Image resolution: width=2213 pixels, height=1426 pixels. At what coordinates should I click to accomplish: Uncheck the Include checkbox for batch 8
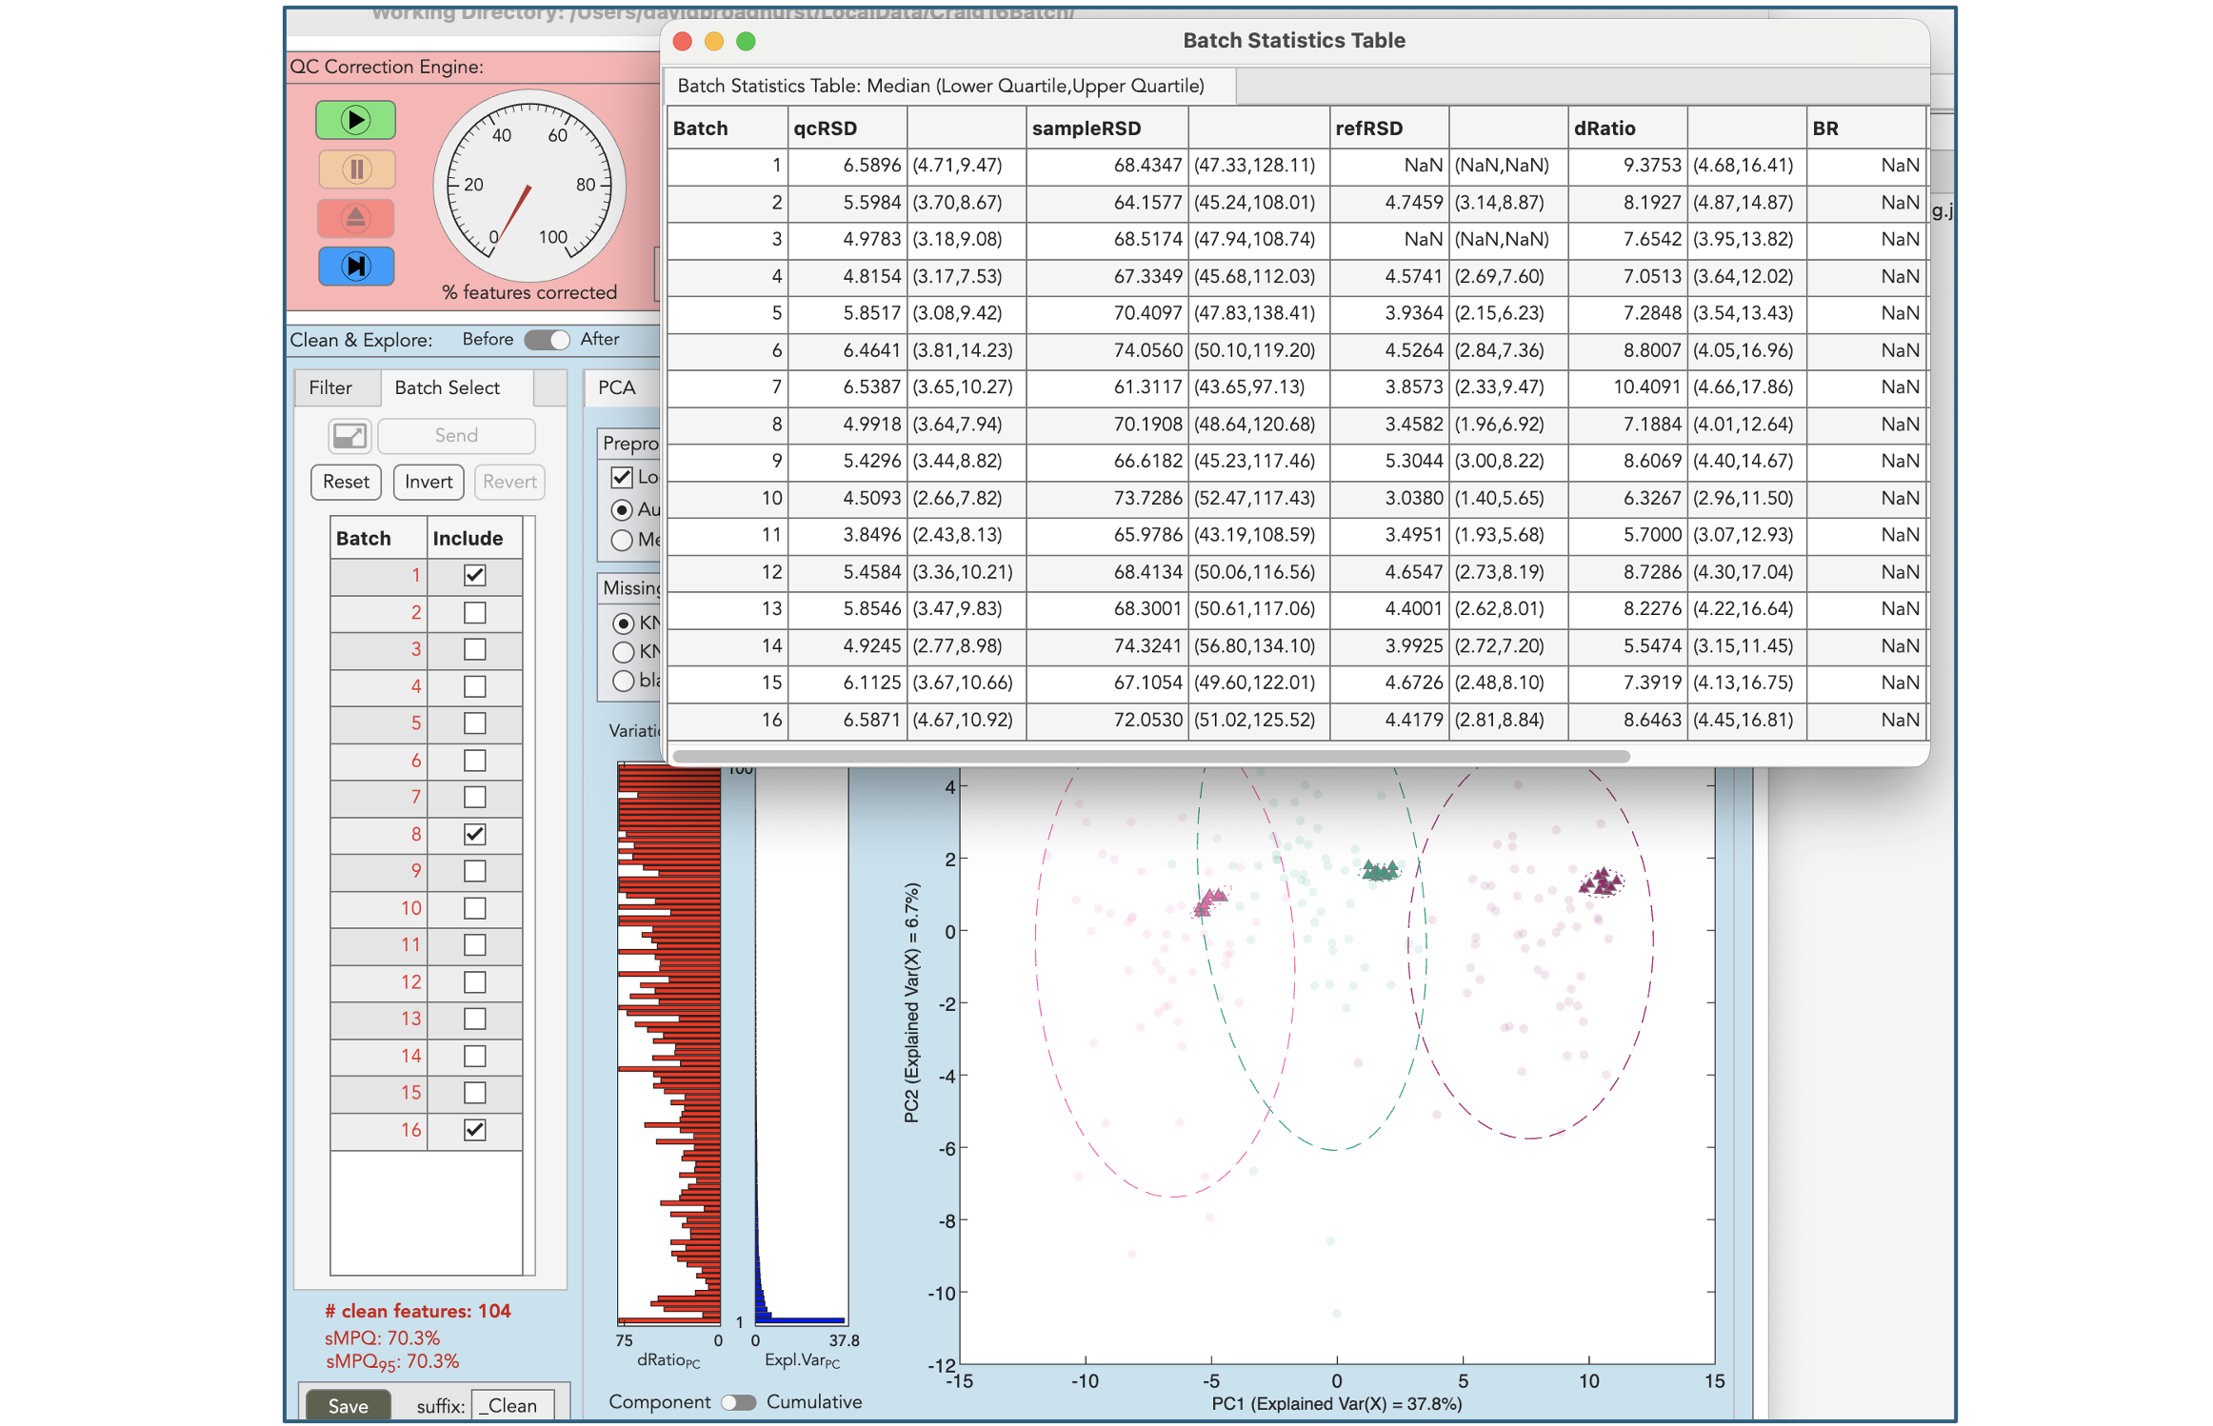(x=474, y=834)
